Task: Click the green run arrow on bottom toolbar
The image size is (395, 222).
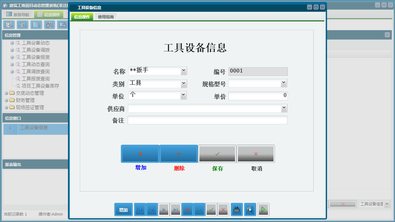Action: pyautogui.click(x=263, y=209)
